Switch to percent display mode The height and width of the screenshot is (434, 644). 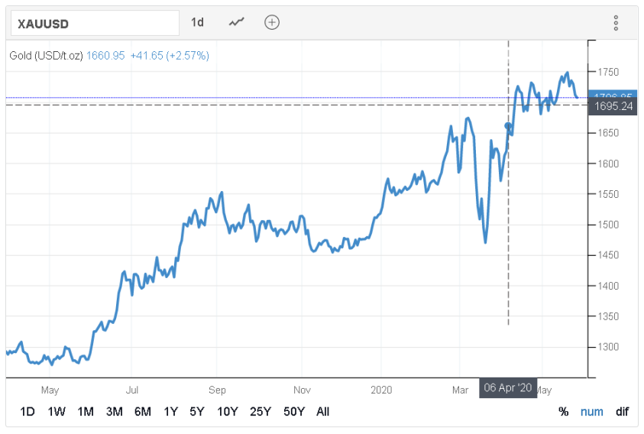[x=564, y=412]
